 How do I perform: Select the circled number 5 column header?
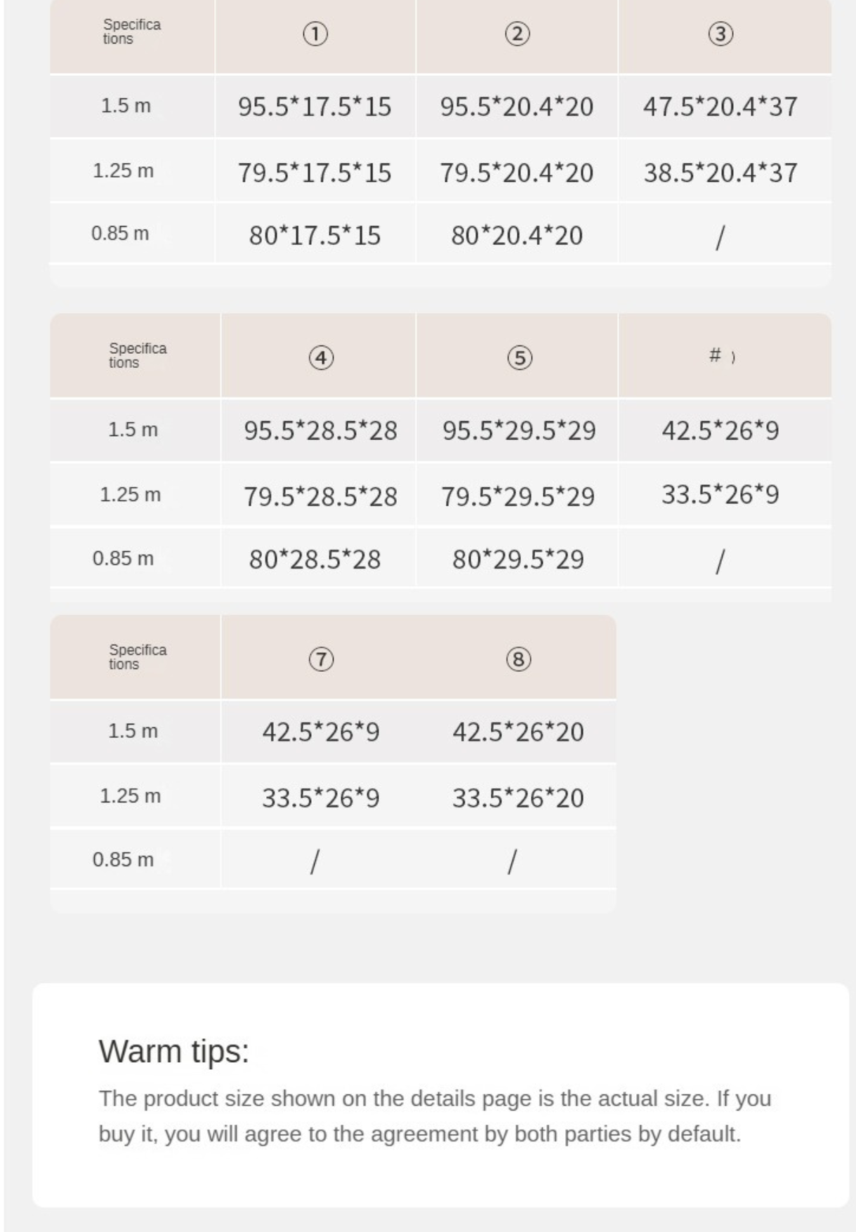click(520, 358)
